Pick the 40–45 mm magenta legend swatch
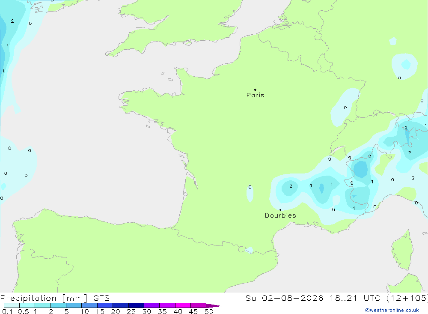This screenshot has height=314, width=428. coord(183,305)
